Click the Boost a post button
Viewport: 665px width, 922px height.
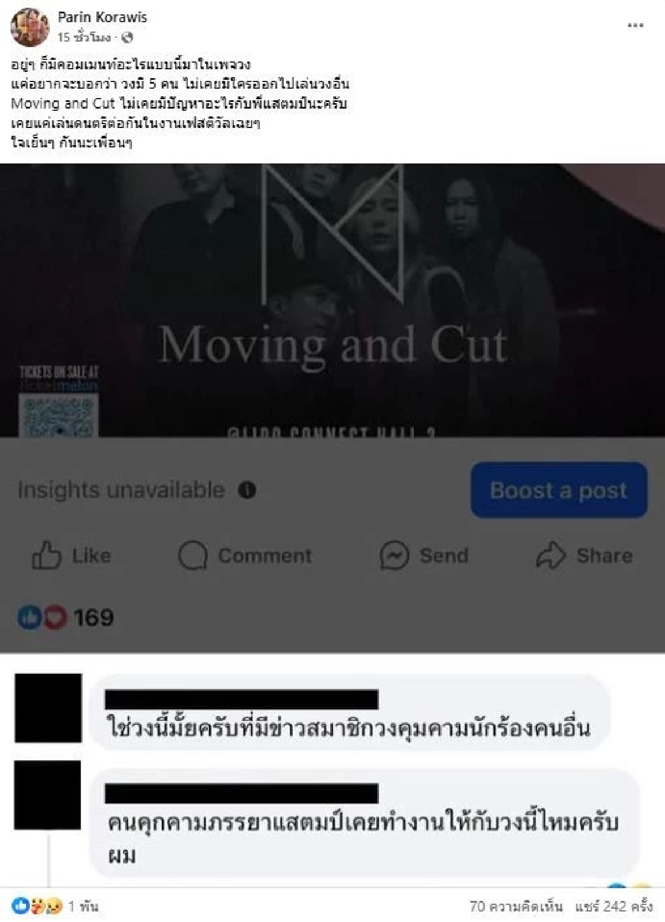pyautogui.click(x=559, y=490)
